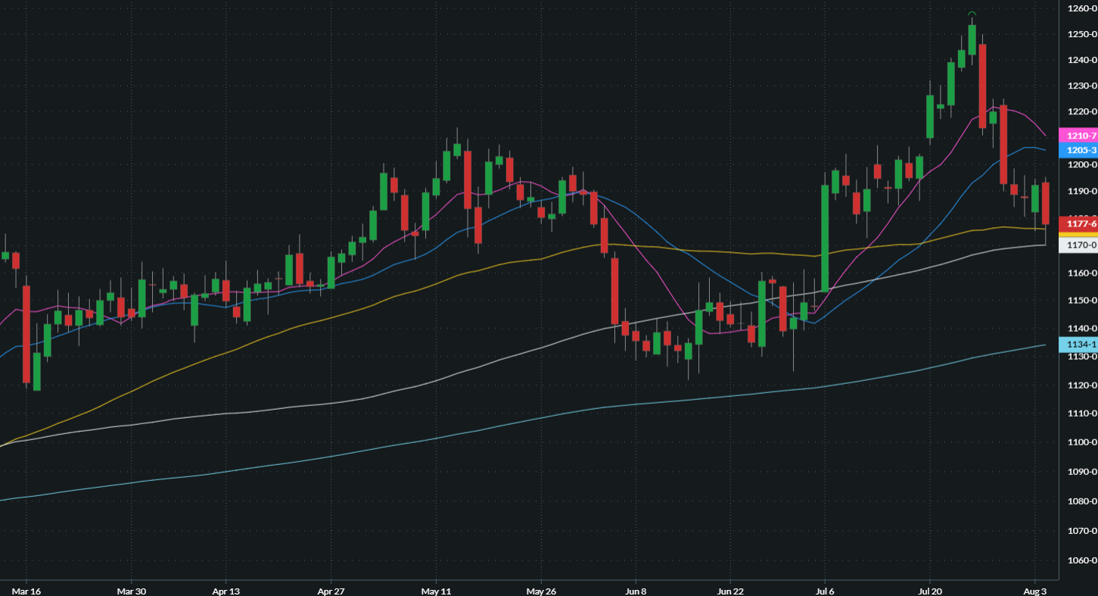Pick the 1230-0 level on the price axis

click(1082, 86)
